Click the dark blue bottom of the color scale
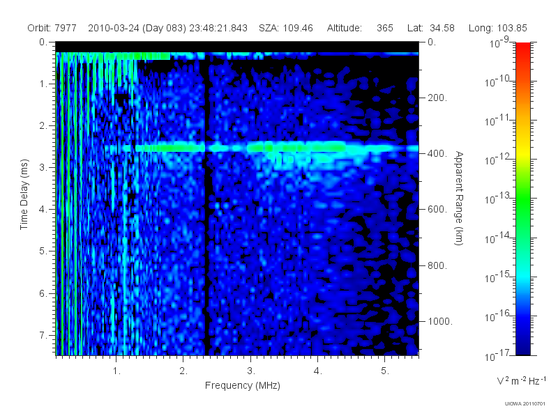The image size is (558, 418). point(522,346)
